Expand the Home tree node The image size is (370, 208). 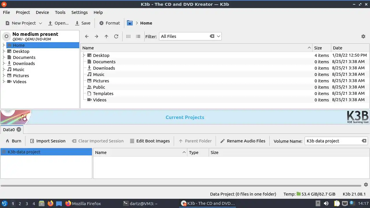4,45
